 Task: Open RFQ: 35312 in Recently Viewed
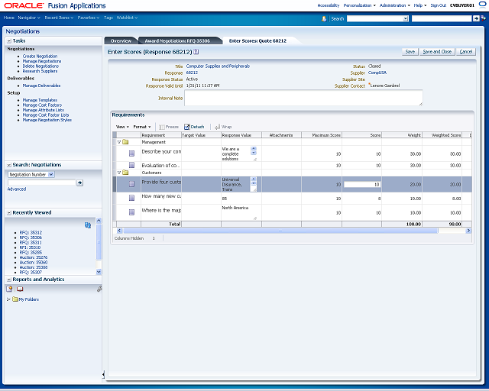pyautogui.click(x=31, y=233)
